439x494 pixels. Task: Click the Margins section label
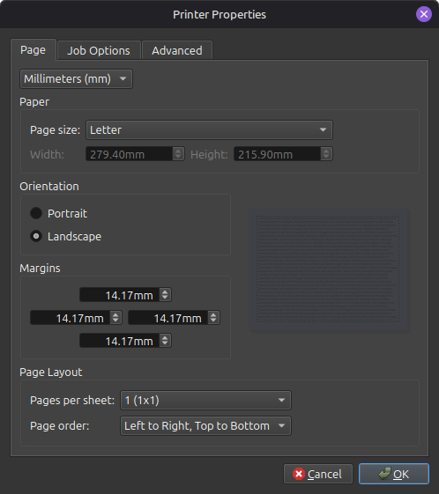(x=40, y=269)
